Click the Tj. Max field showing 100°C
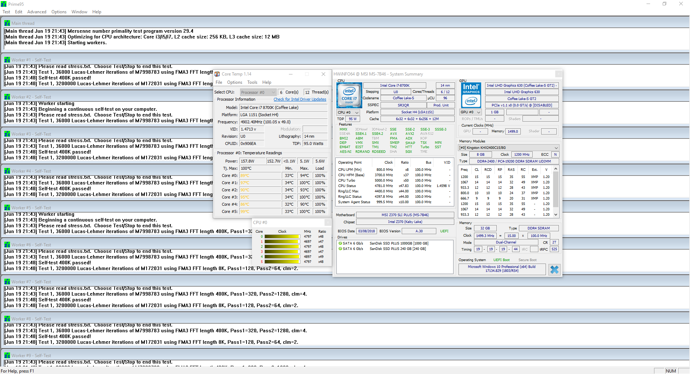The height and width of the screenshot is (374, 690). (260, 168)
